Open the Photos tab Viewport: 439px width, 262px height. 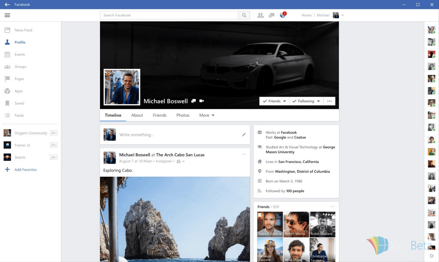(x=183, y=115)
